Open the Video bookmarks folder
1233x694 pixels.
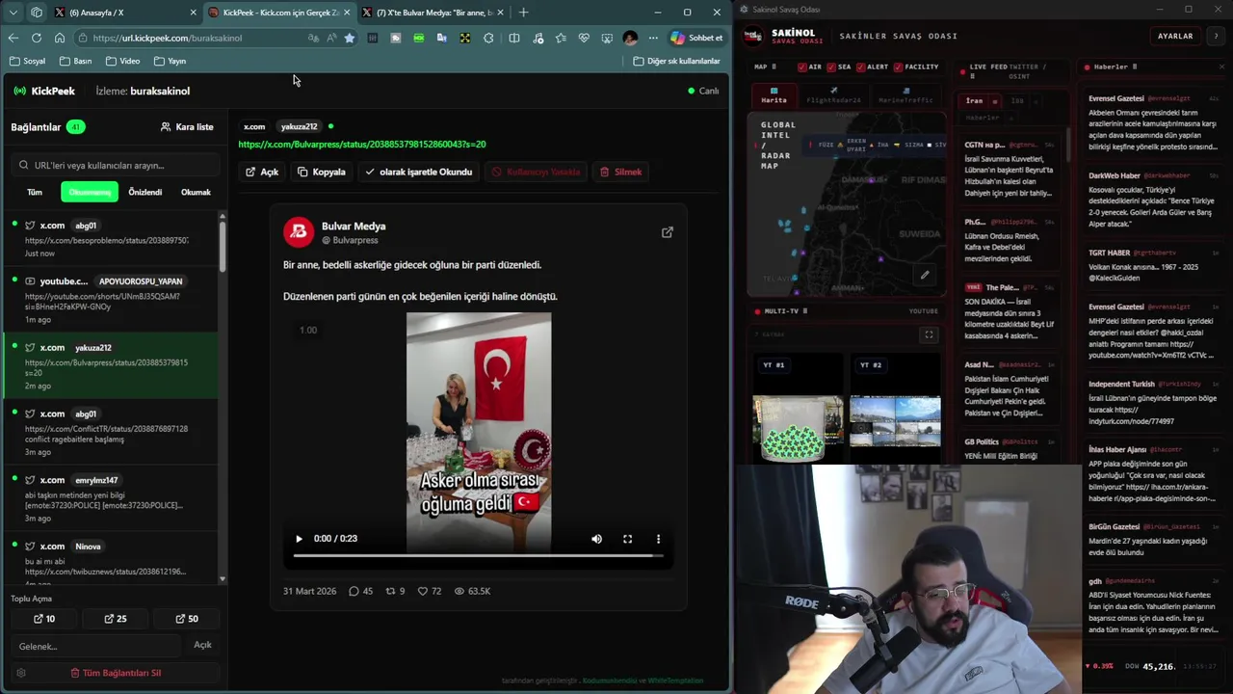[122, 61]
